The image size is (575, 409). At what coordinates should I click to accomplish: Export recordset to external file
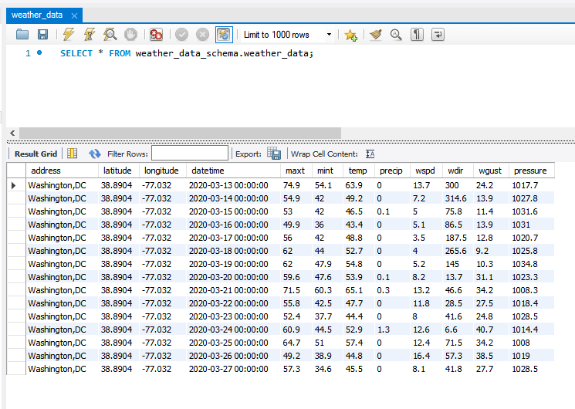[273, 154]
